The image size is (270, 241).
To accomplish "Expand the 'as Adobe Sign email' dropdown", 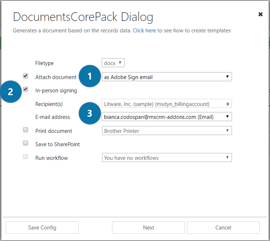I will 167,77.
